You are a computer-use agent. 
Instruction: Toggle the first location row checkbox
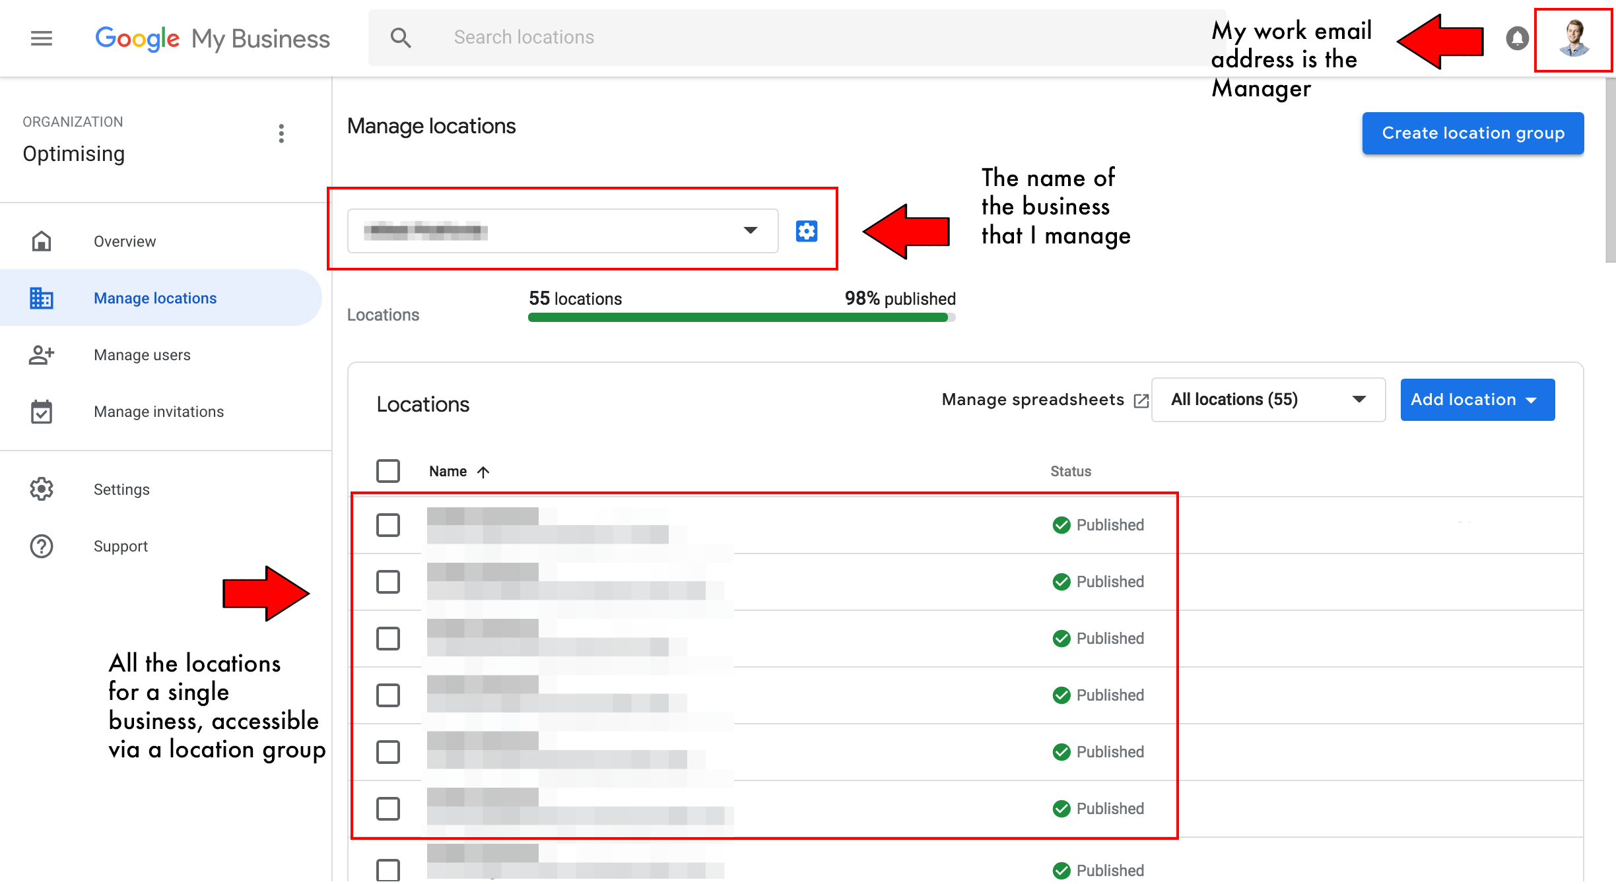click(x=389, y=524)
